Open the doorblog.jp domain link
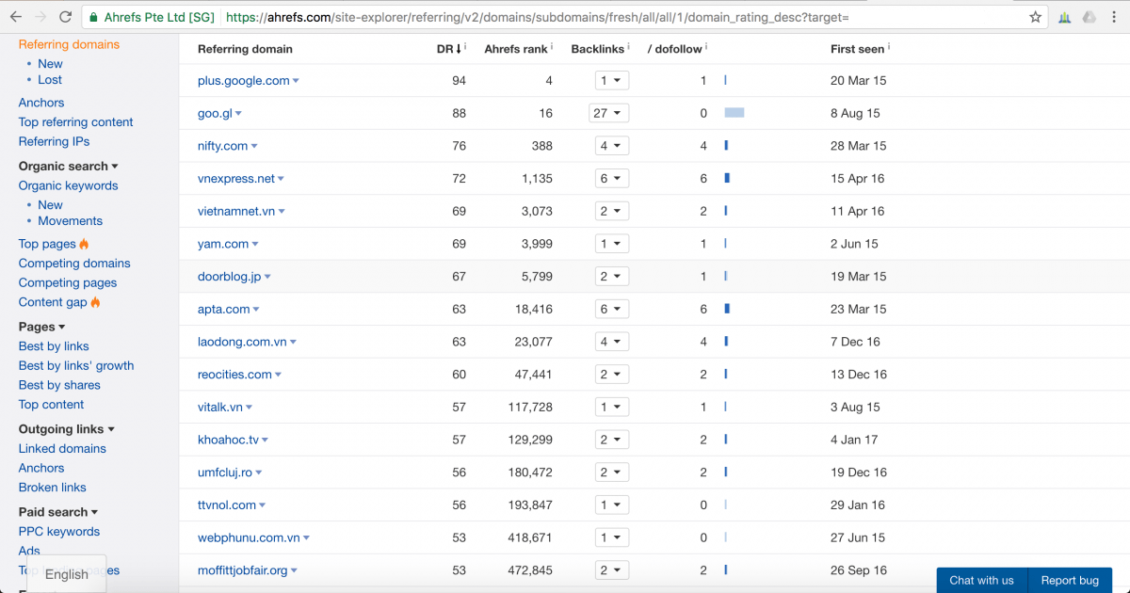1130x593 pixels. click(230, 277)
